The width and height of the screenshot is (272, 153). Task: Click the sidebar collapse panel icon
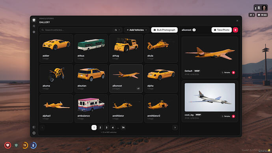point(34,127)
